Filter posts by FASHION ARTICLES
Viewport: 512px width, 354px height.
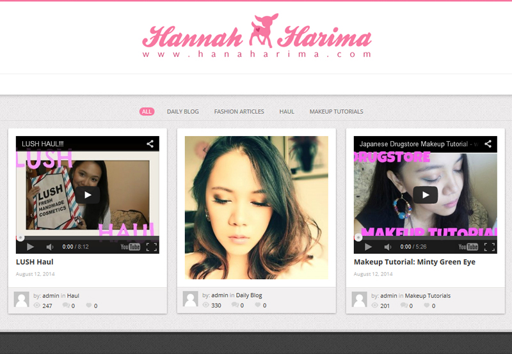click(x=239, y=111)
